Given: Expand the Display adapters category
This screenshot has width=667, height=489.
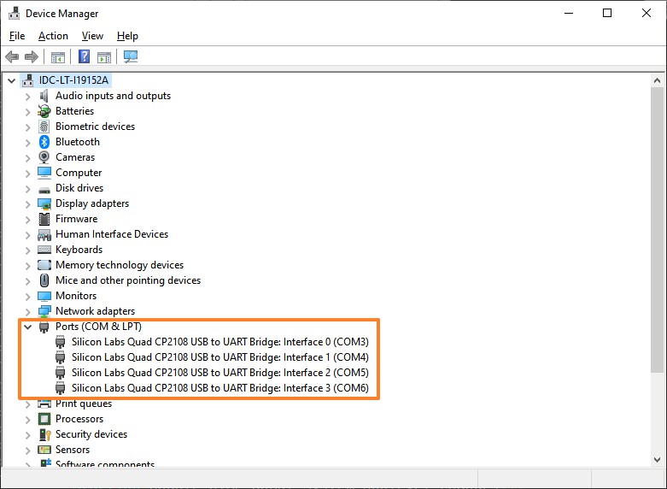Looking at the screenshot, I should 27,203.
